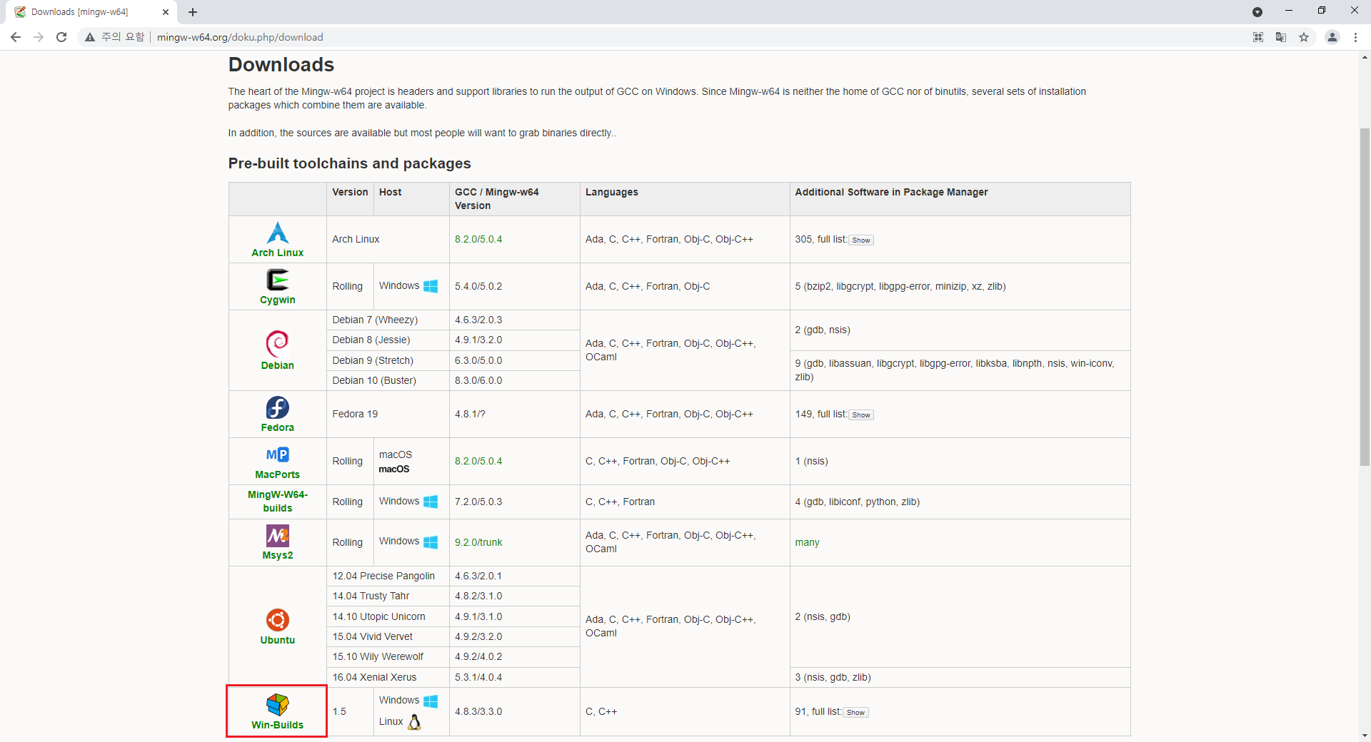Click the '16.04 Xenial Xerus' cell
1371x742 pixels.
[388, 677]
